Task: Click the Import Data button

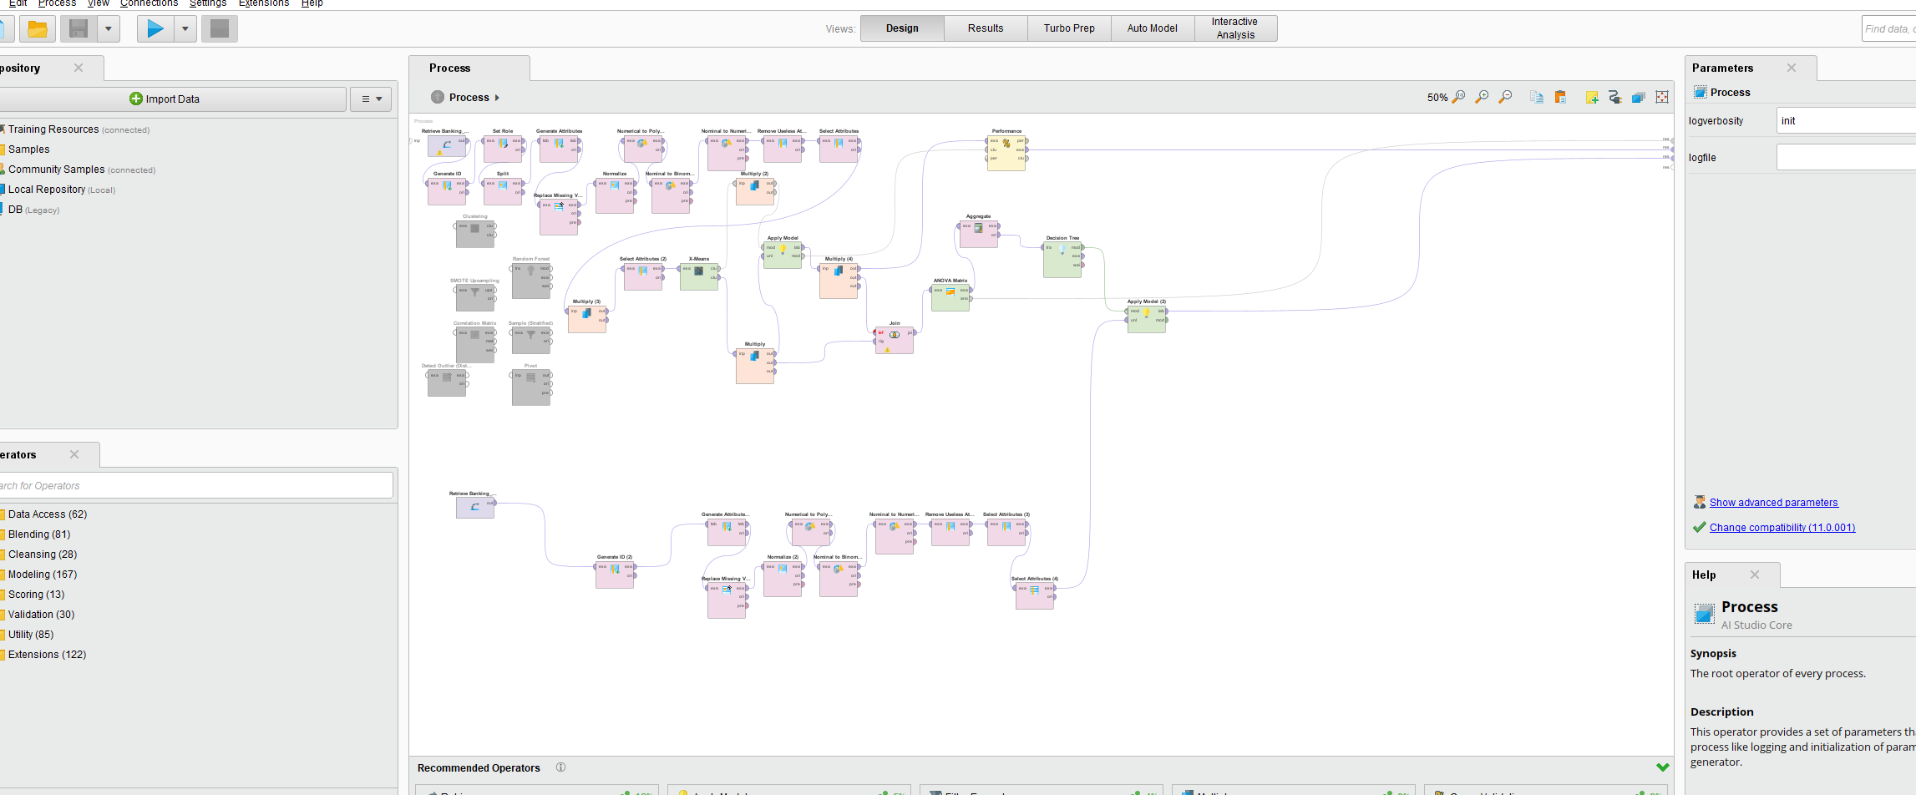Action: 165,99
